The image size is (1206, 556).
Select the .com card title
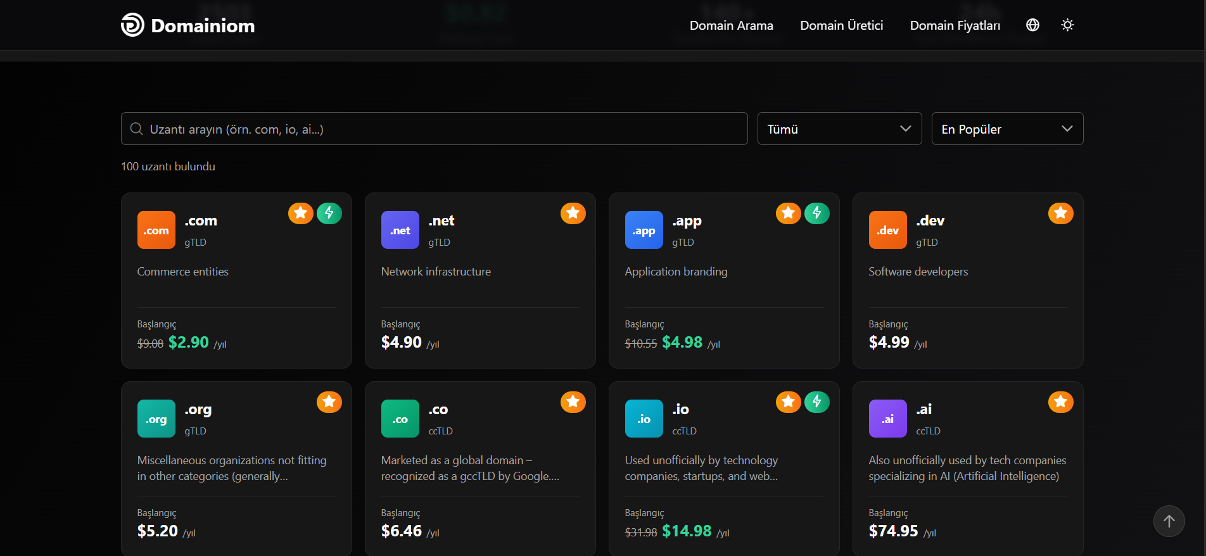(201, 221)
